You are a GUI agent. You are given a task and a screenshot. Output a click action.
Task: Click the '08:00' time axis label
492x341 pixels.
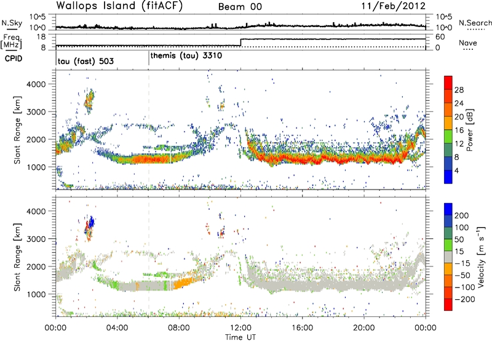pos(178,328)
